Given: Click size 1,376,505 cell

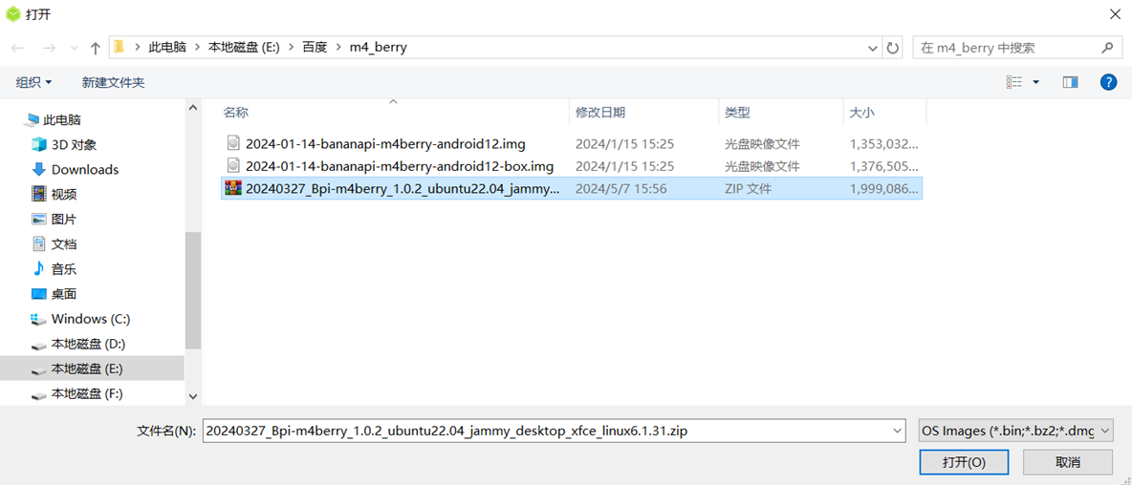Looking at the screenshot, I should coord(884,166).
